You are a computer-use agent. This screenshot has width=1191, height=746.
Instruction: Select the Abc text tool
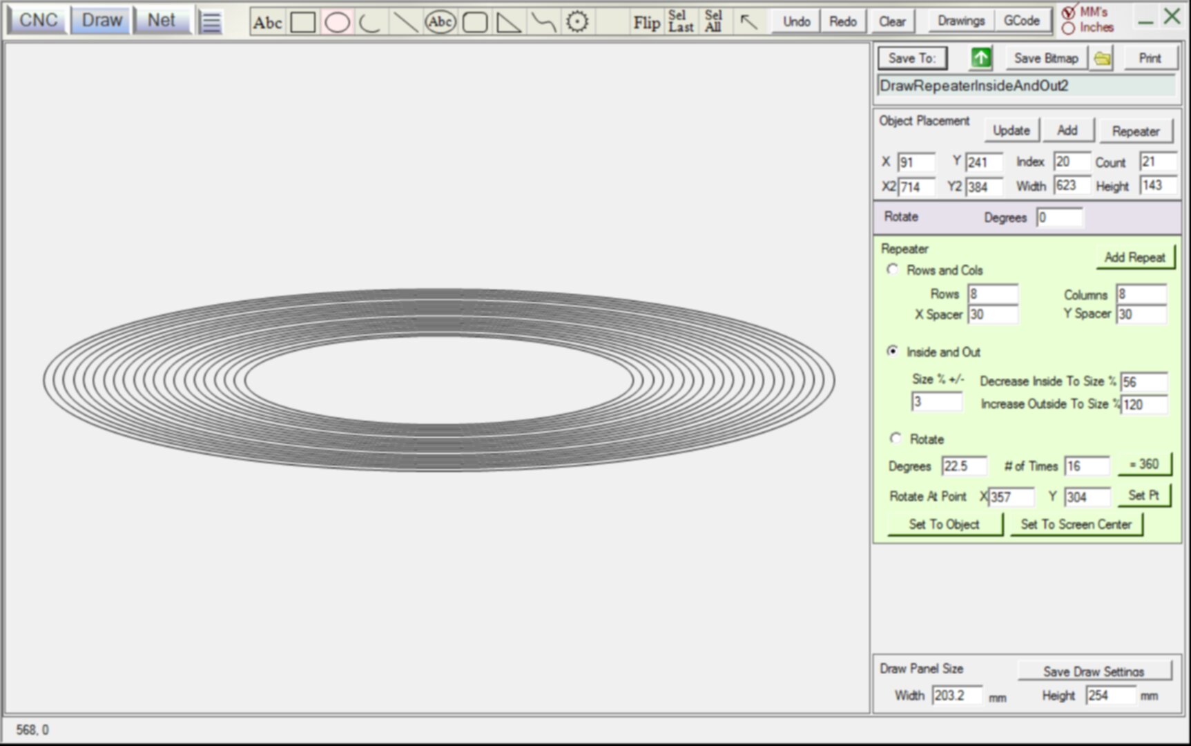coord(267,22)
